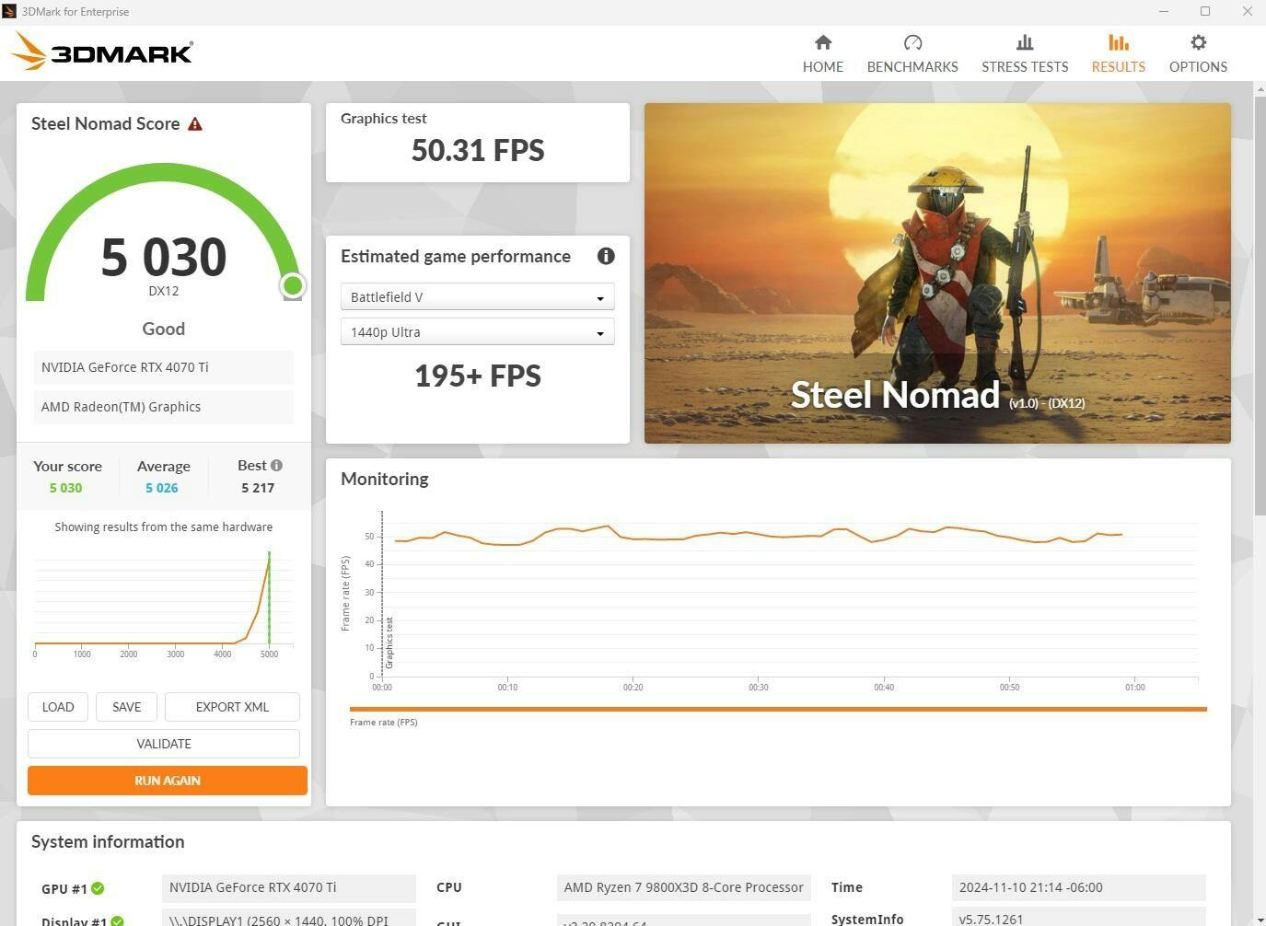Screen dimensions: 1266x926
Task: Click the Monitoring heading
Action: (x=385, y=479)
